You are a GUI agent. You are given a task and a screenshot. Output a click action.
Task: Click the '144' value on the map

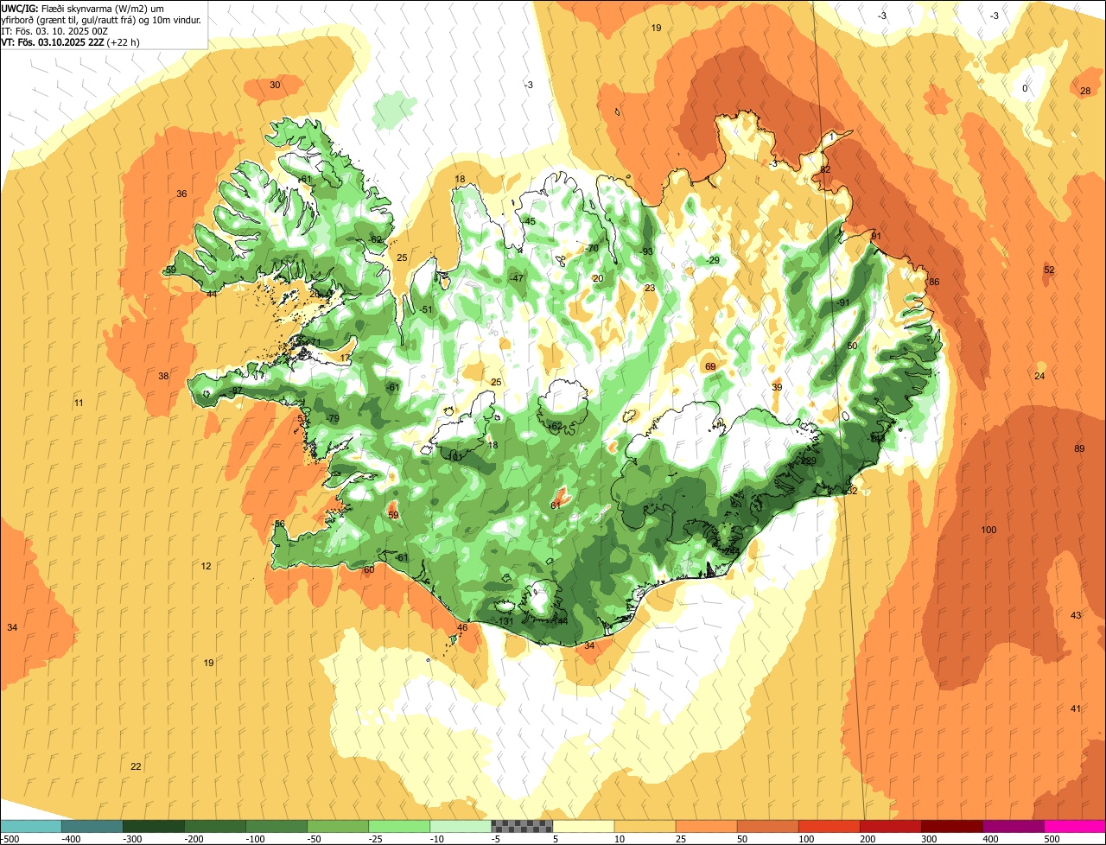click(559, 621)
